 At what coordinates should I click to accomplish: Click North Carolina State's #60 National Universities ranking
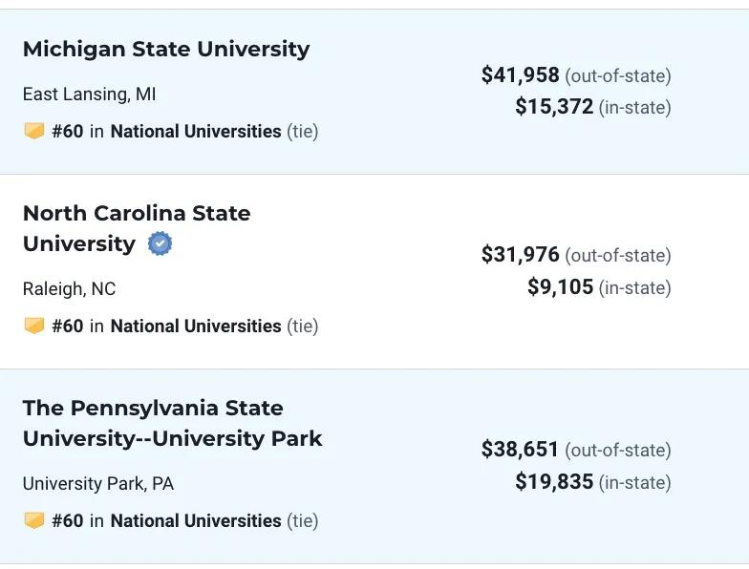[166, 326]
